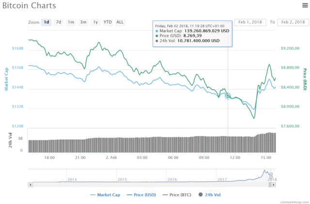Click the 2014 label in navigator
310x204 pixels.
[72, 179]
